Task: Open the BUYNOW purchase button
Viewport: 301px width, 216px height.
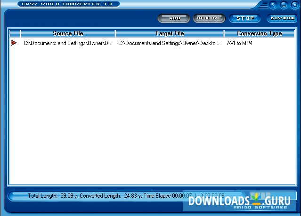Action: 282,18
